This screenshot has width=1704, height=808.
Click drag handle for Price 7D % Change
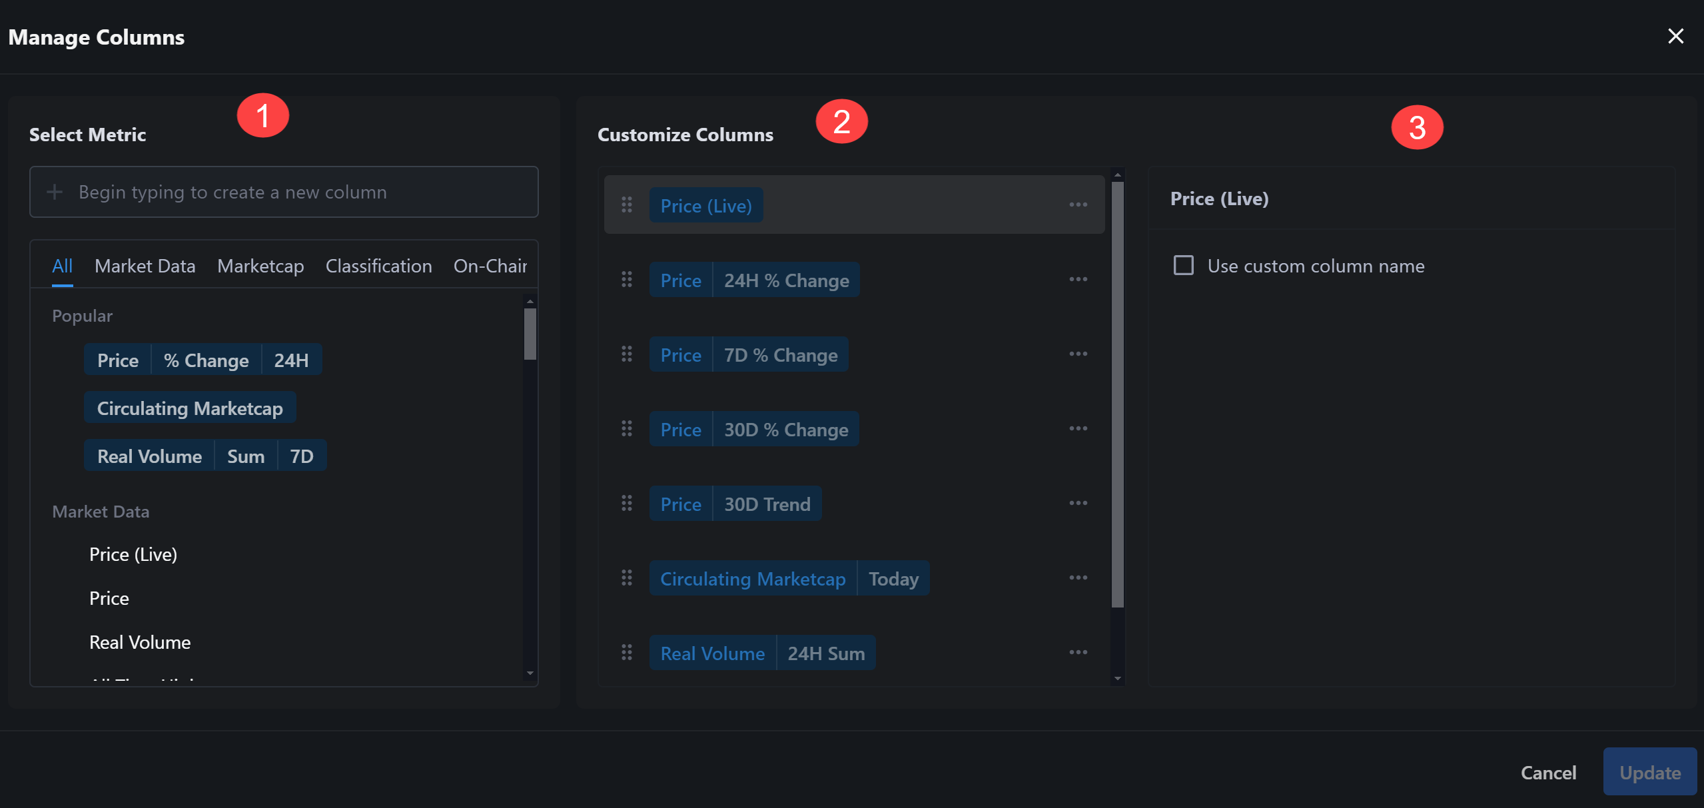click(x=627, y=354)
